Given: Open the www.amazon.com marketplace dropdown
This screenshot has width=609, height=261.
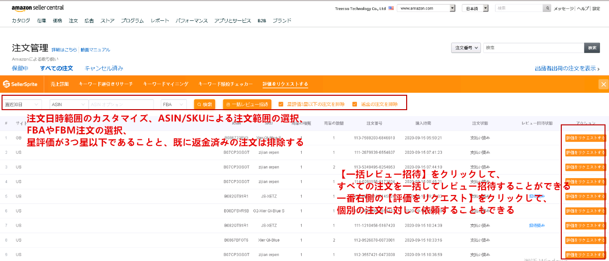Looking at the screenshot, I should click(427, 8).
